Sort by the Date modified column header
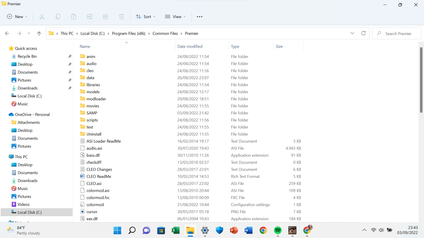The image size is (424, 238). click(x=190, y=47)
